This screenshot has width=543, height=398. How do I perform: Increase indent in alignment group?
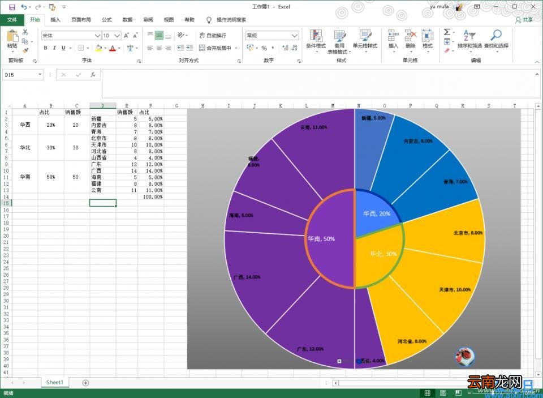pos(189,48)
